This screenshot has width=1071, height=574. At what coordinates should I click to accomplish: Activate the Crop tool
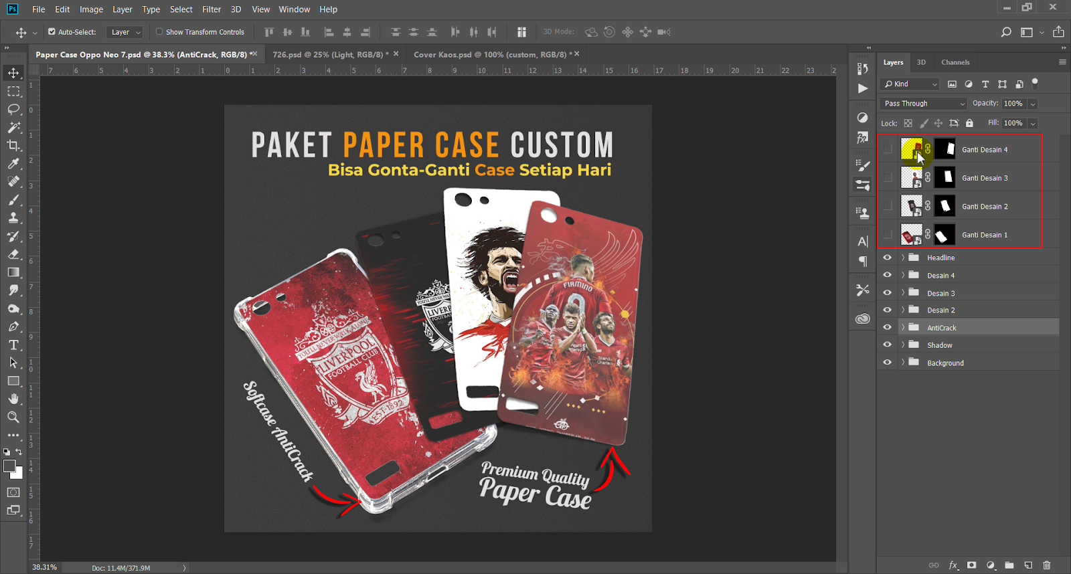(13, 145)
